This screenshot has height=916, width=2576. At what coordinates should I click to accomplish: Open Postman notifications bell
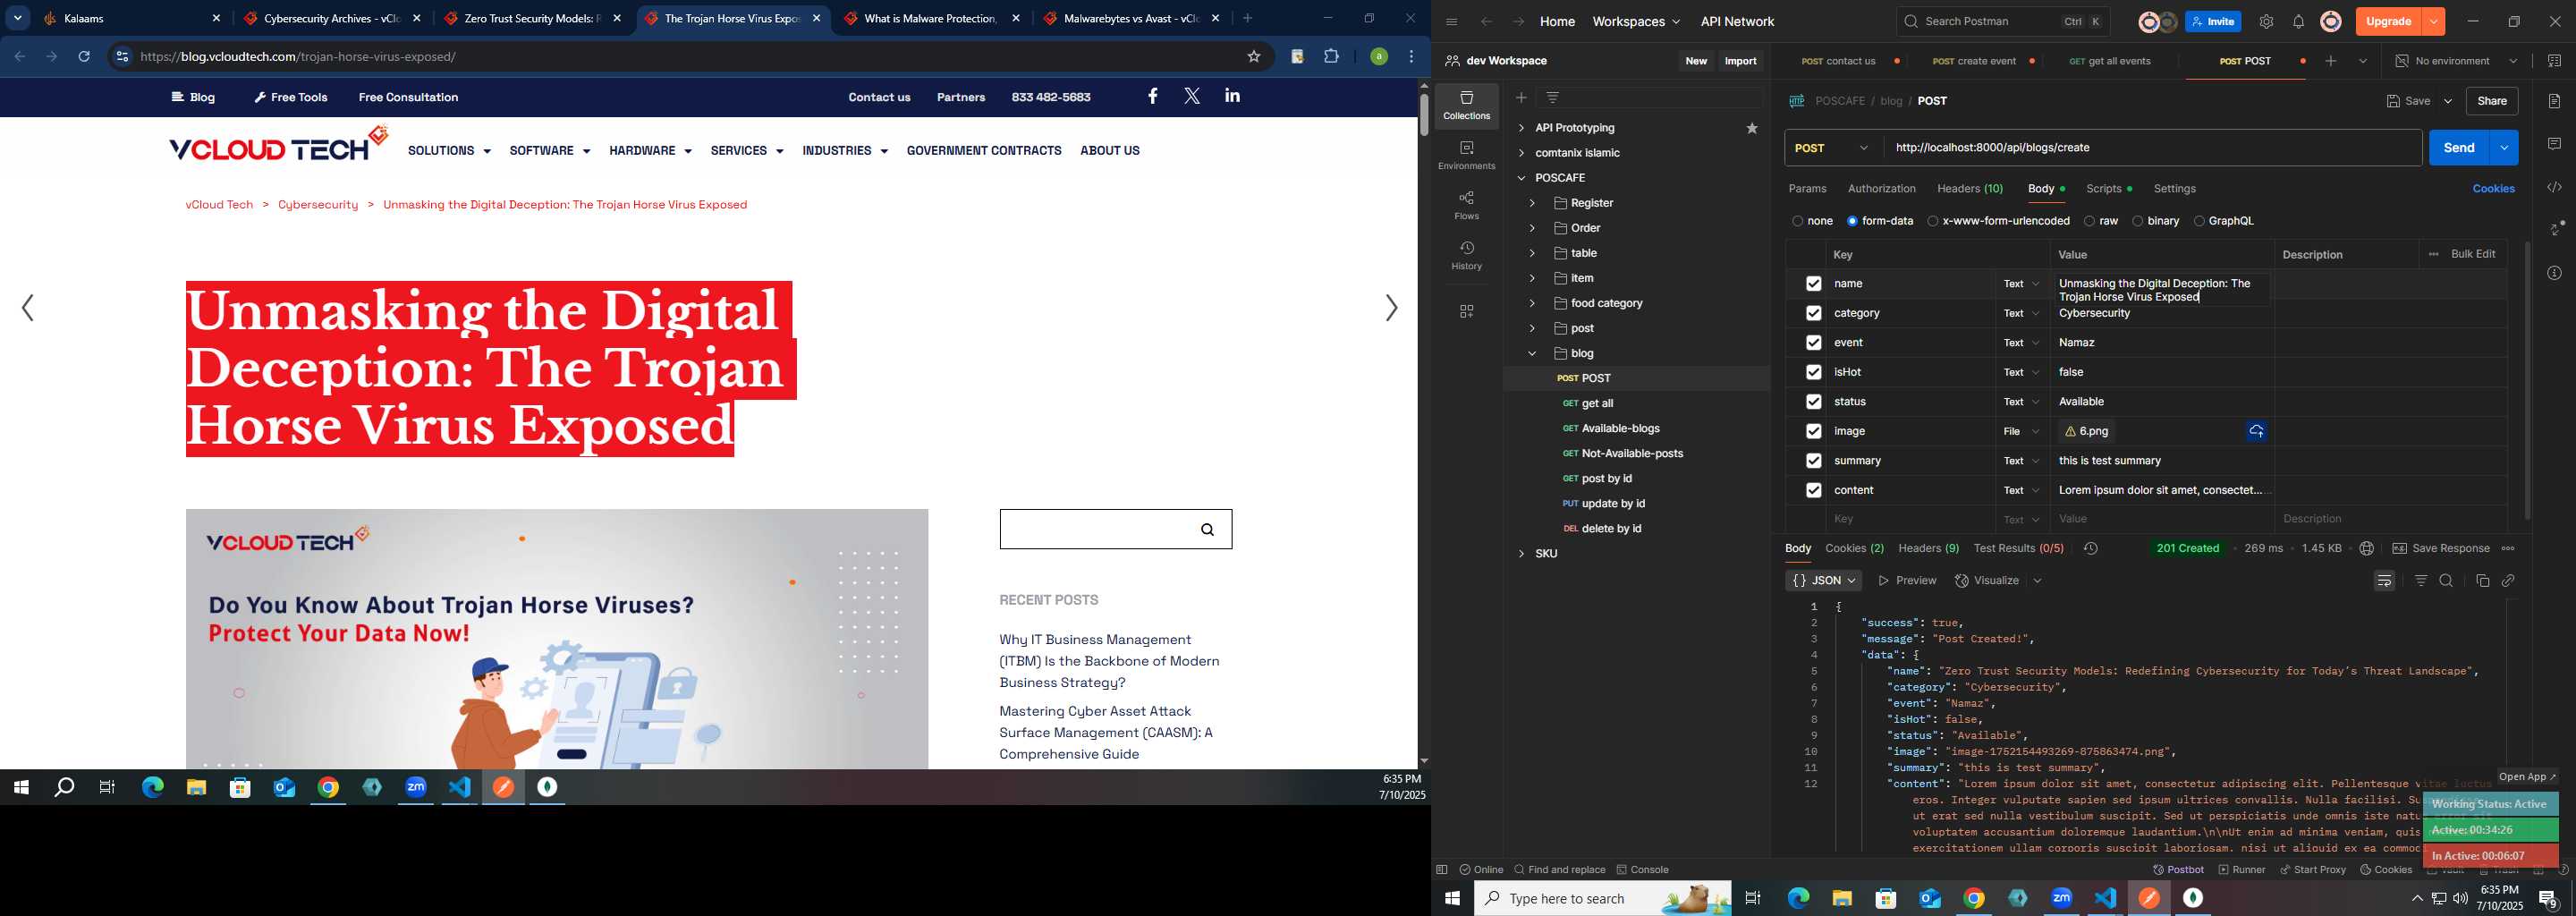pos(2298,22)
